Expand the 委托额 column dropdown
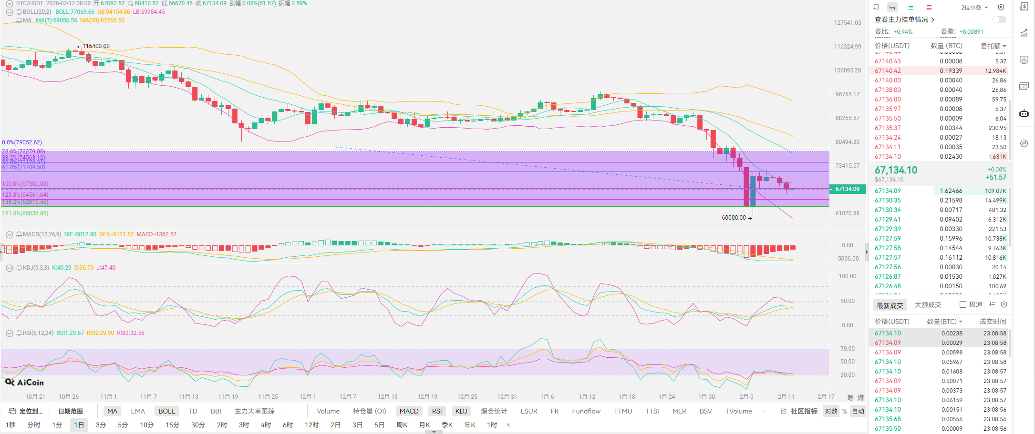1035x434 pixels. [x=993, y=46]
